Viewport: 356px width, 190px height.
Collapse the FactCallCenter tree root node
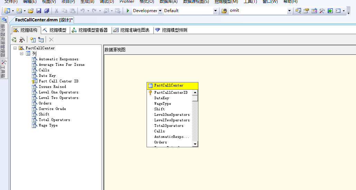click(x=15, y=48)
